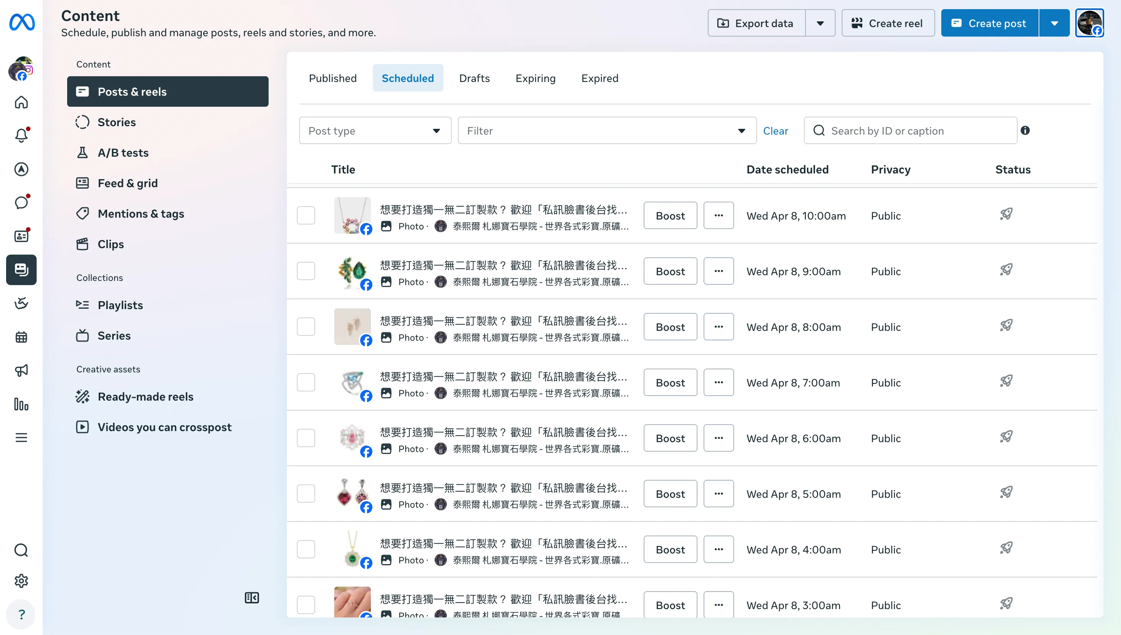Screen dimensions: 1121x635
Task: Expand Create post dropdown arrow
Action: pos(1054,23)
